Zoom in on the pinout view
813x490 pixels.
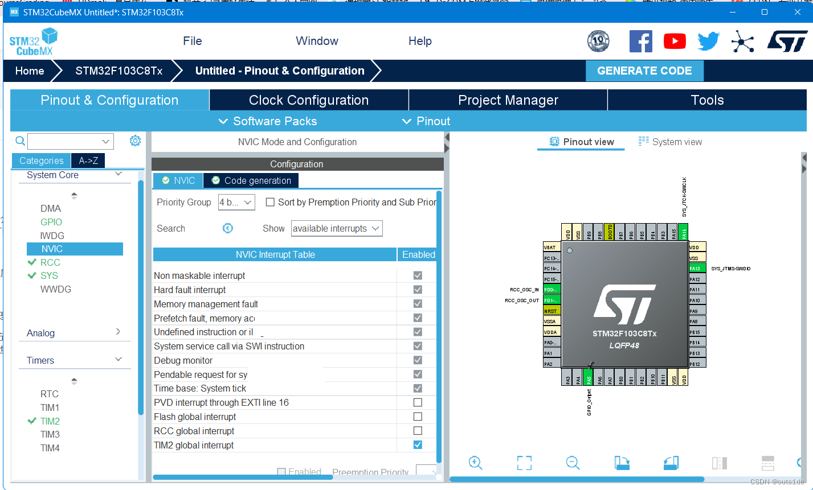(x=476, y=463)
